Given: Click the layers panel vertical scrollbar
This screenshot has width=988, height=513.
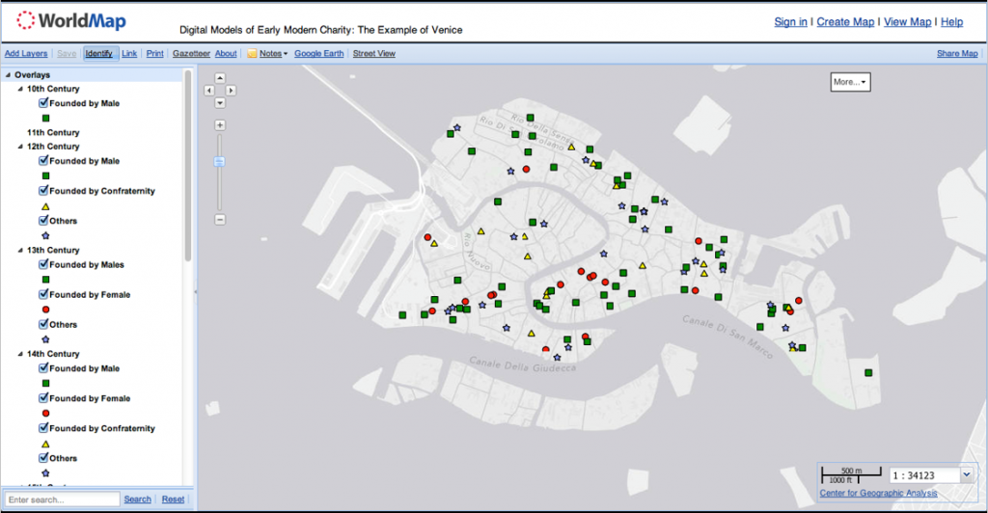Looking at the screenshot, I should (x=188, y=167).
